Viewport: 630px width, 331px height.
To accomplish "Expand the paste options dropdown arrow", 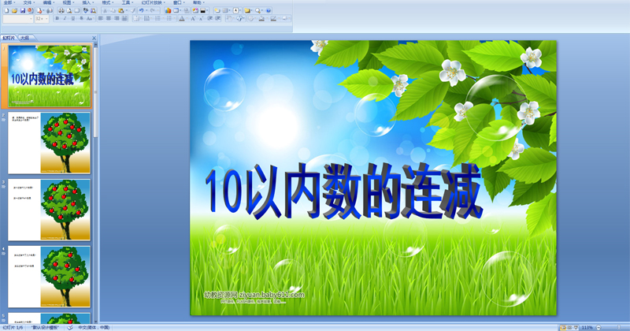I will click(x=127, y=11).
